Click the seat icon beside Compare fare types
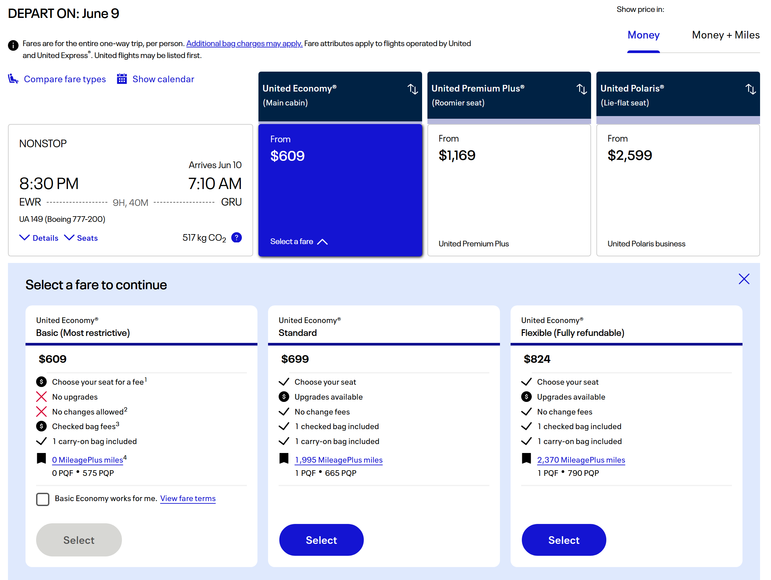 pos(13,79)
